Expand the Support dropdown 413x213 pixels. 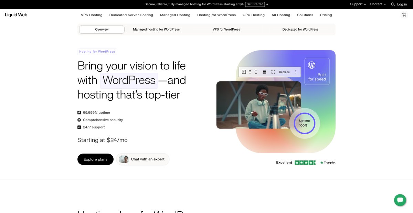tap(358, 4)
